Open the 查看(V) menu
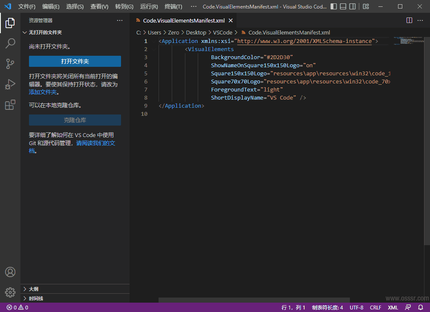 [x=99, y=6]
